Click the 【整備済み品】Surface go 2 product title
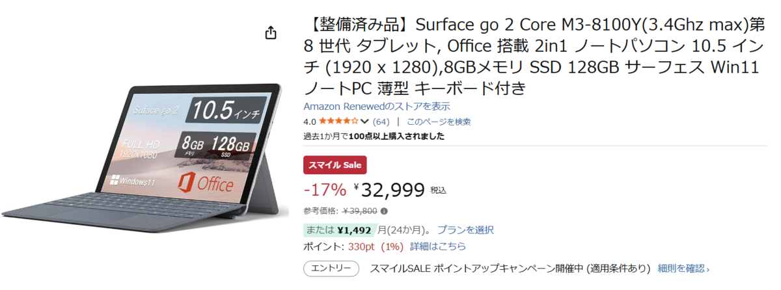 [530, 57]
